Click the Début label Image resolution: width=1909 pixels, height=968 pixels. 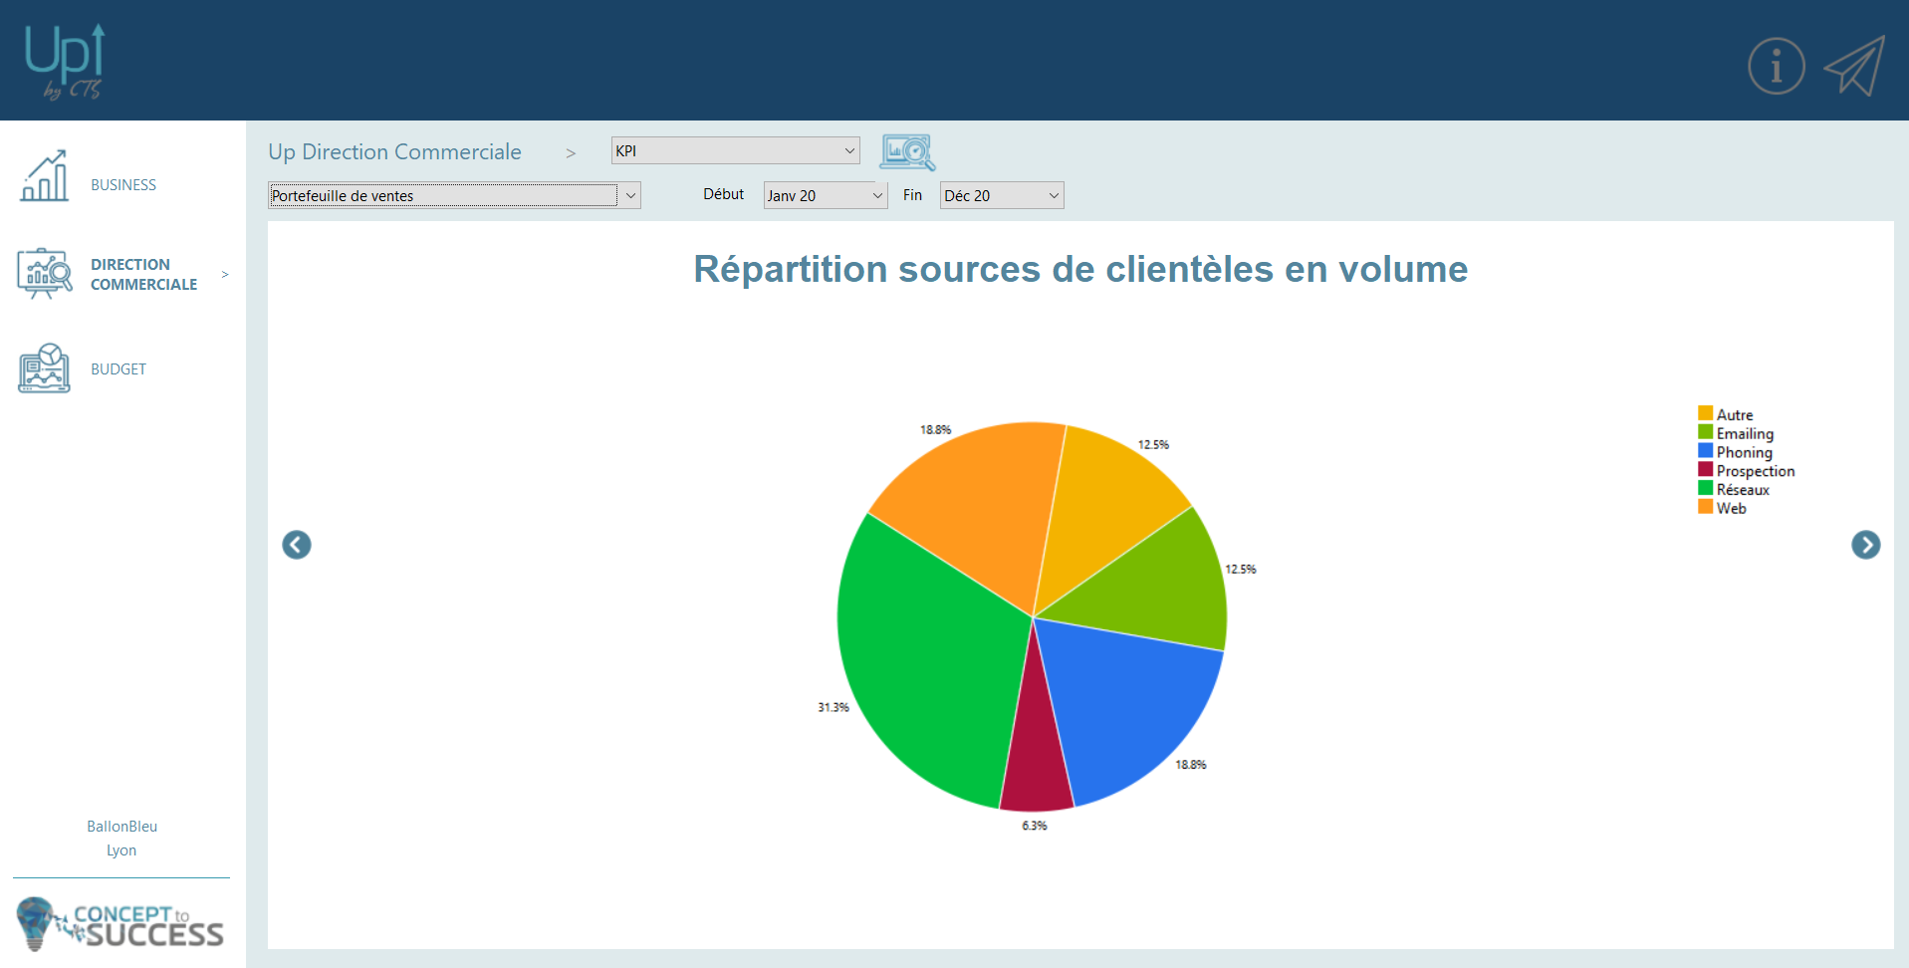724,194
